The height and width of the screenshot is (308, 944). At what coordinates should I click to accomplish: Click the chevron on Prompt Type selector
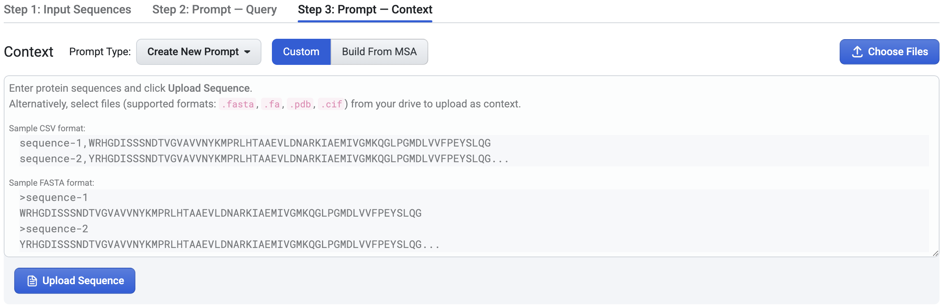[x=248, y=52]
